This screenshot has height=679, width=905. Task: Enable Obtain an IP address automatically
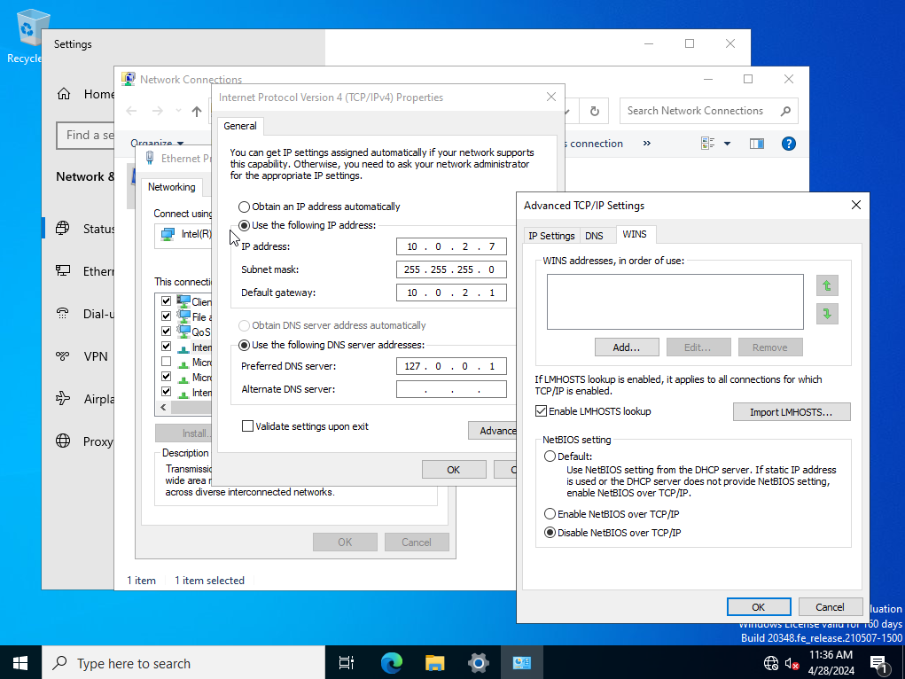pyautogui.click(x=245, y=207)
